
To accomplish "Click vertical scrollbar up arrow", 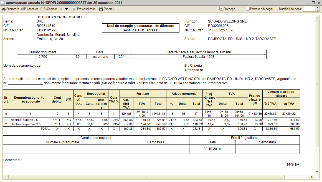I will coord(317,18).
